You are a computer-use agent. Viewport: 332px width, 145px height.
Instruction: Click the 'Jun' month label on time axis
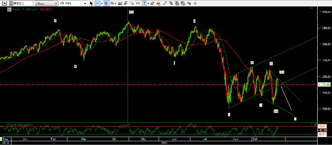174,139
